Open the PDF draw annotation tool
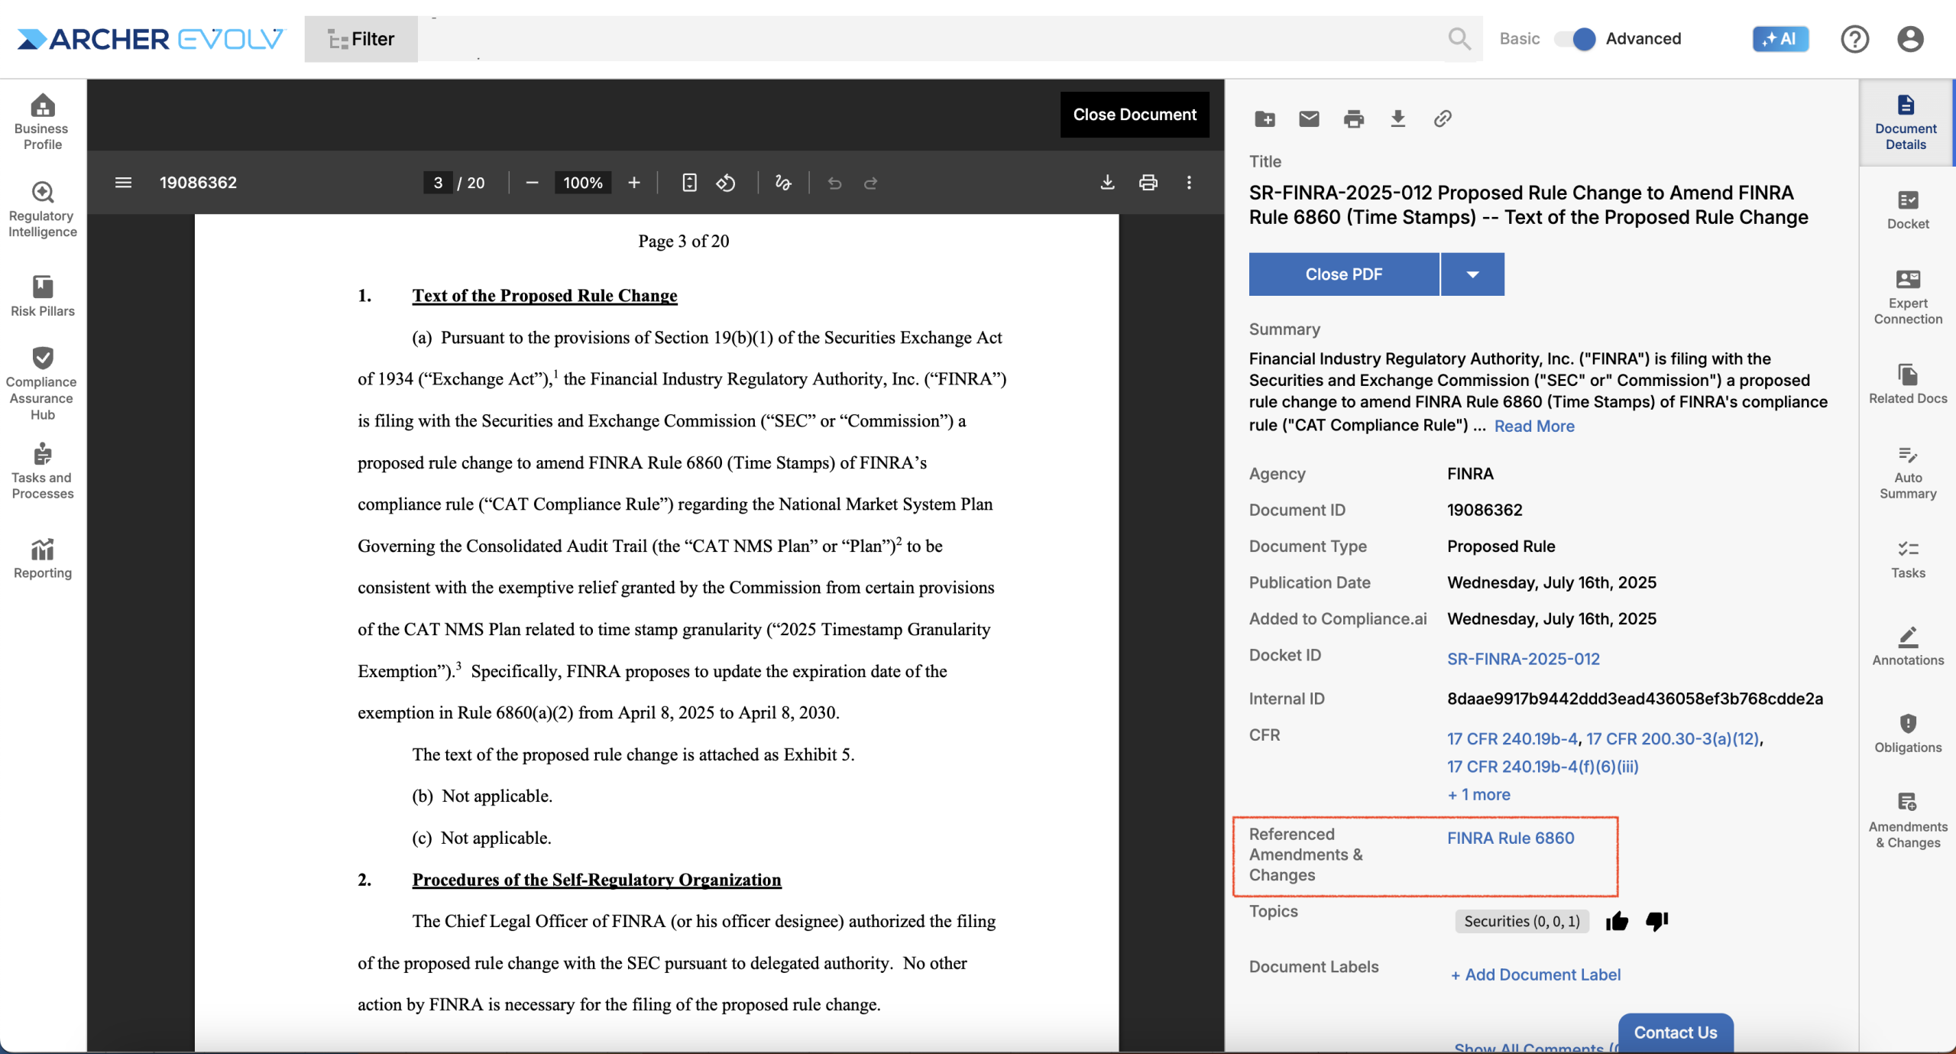Image resolution: width=1956 pixels, height=1054 pixels. tap(783, 183)
